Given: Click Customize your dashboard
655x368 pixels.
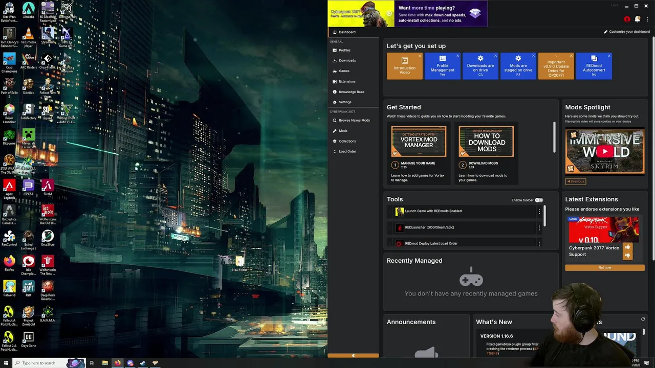Looking at the screenshot, I should [627, 32].
